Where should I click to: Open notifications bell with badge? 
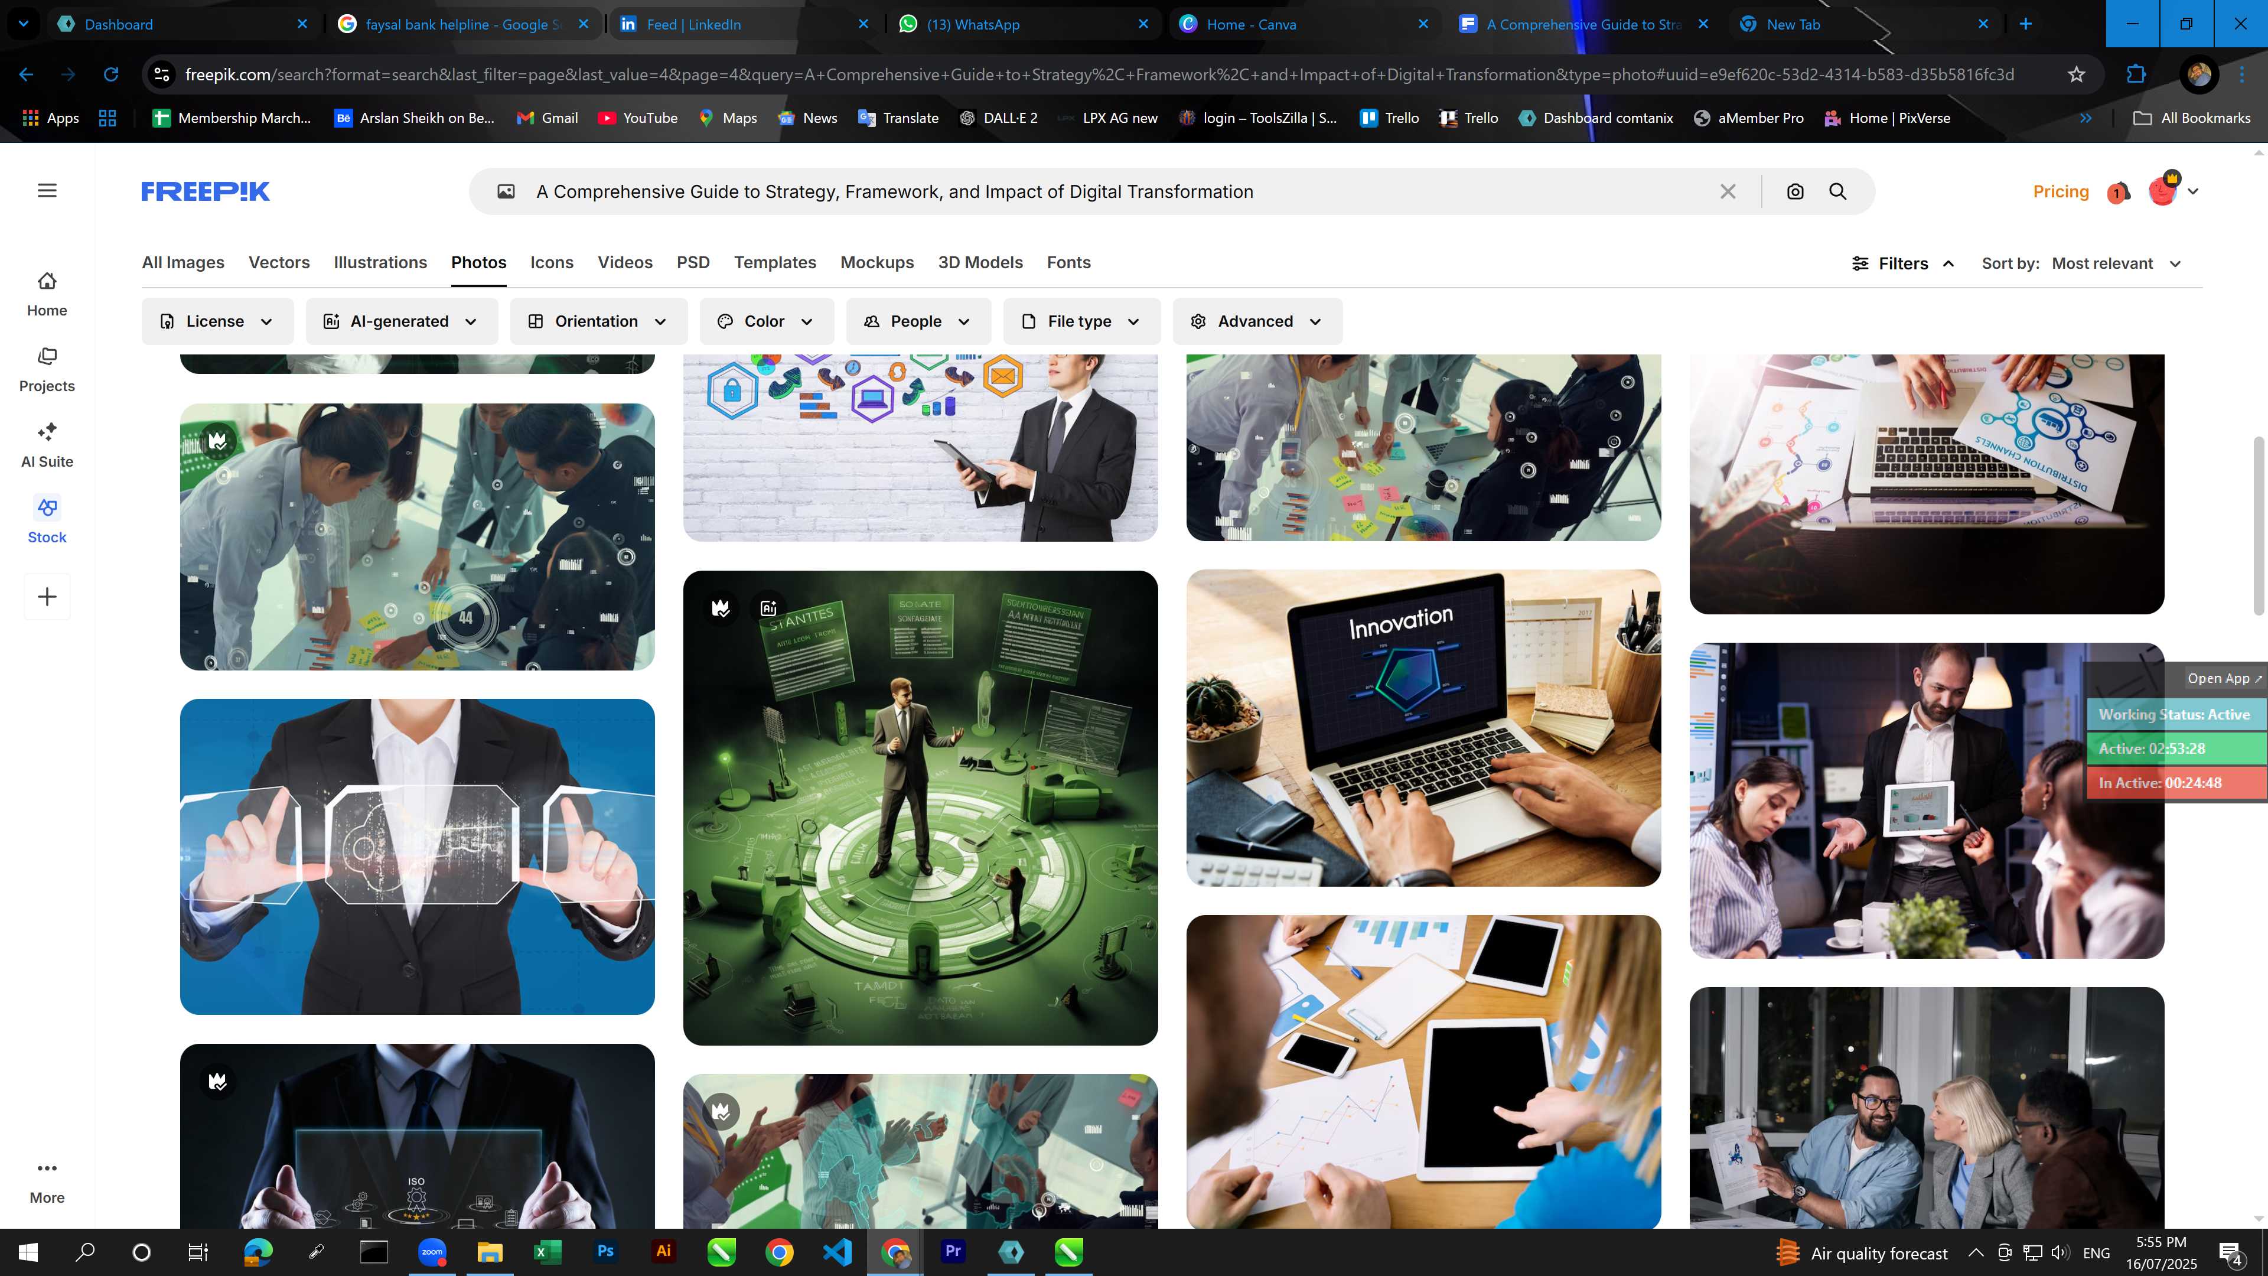(x=2119, y=191)
